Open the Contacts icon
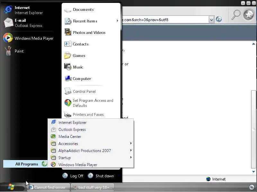The image size is (257, 192). [68, 44]
